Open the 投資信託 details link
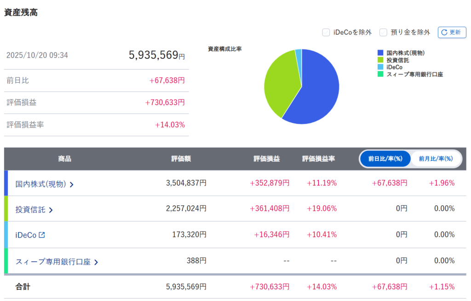The width and height of the screenshot is (471, 301). (30, 210)
